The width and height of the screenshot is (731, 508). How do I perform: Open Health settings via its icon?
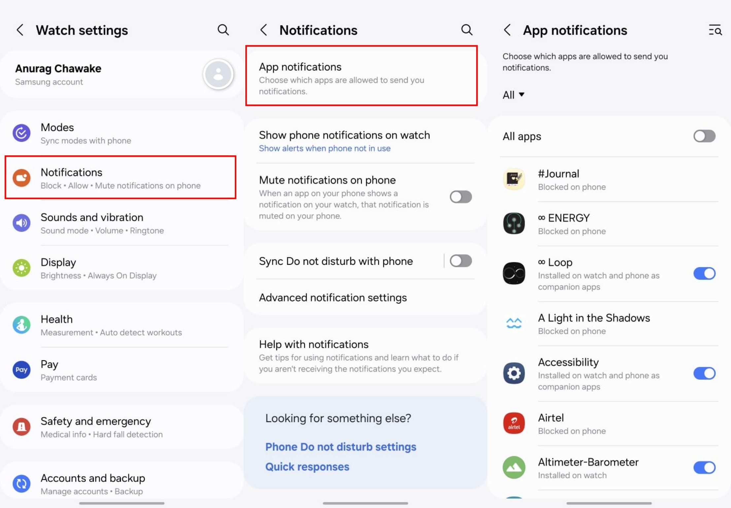coord(21,325)
